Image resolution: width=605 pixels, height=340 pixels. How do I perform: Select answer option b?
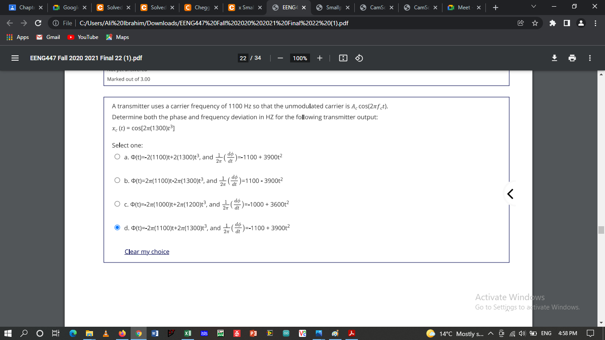pyautogui.click(x=117, y=180)
